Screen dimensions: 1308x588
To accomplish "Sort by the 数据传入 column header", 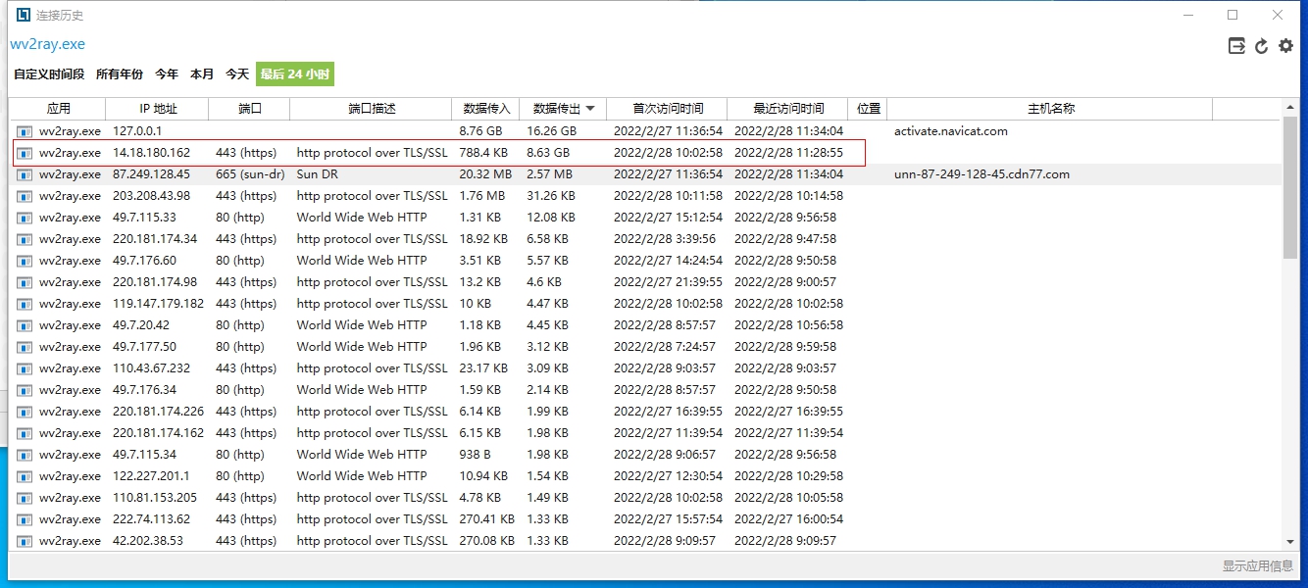I will point(486,109).
